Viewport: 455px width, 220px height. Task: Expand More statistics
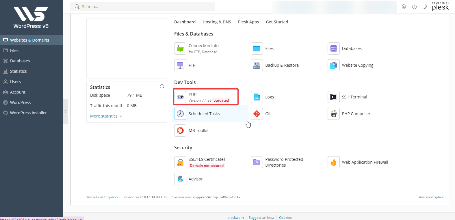click(106, 116)
